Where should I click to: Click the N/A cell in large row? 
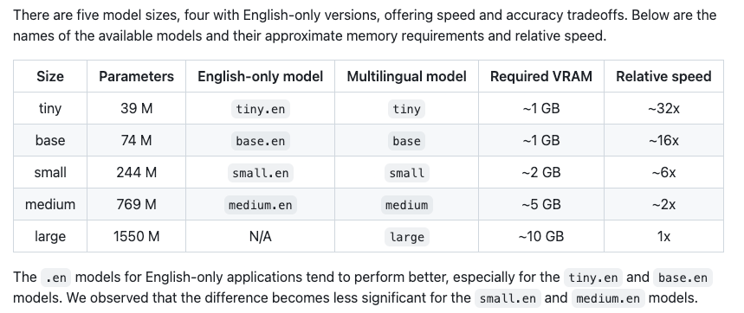(260, 236)
